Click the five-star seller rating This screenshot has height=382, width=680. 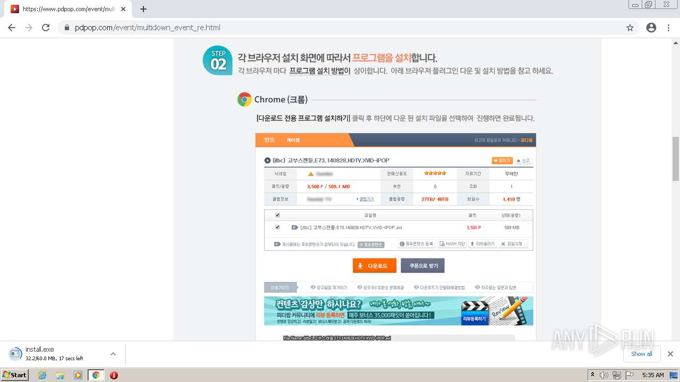pos(435,173)
